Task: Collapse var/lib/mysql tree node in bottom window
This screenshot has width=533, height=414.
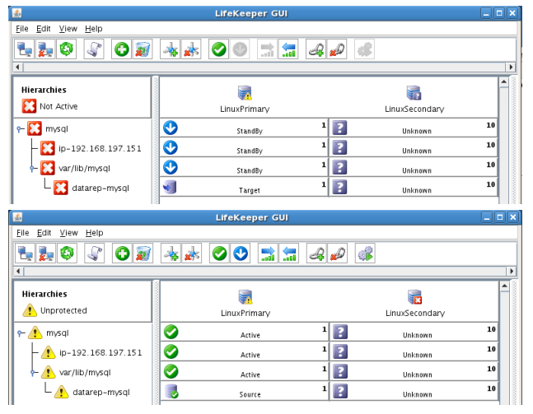Action: [33, 373]
